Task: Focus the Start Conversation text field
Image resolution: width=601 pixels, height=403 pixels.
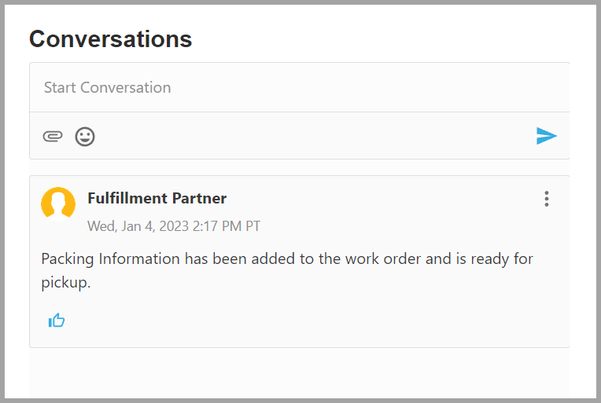Action: click(x=300, y=88)
